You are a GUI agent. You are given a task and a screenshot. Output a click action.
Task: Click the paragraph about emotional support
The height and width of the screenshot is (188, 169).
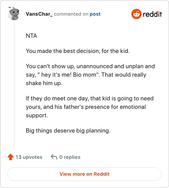(x=90, y=107)
